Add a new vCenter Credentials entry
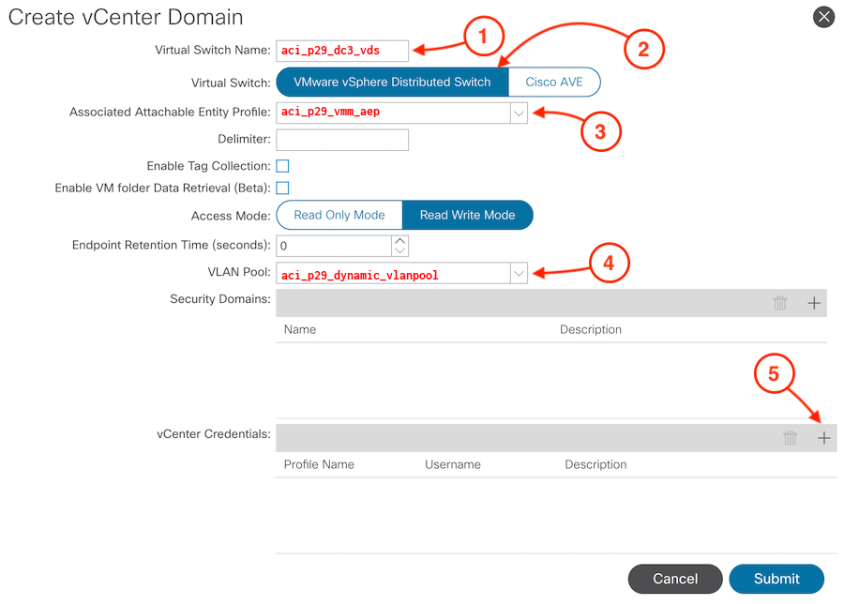This screenshot has width=844, height=604. pos(823,438)
